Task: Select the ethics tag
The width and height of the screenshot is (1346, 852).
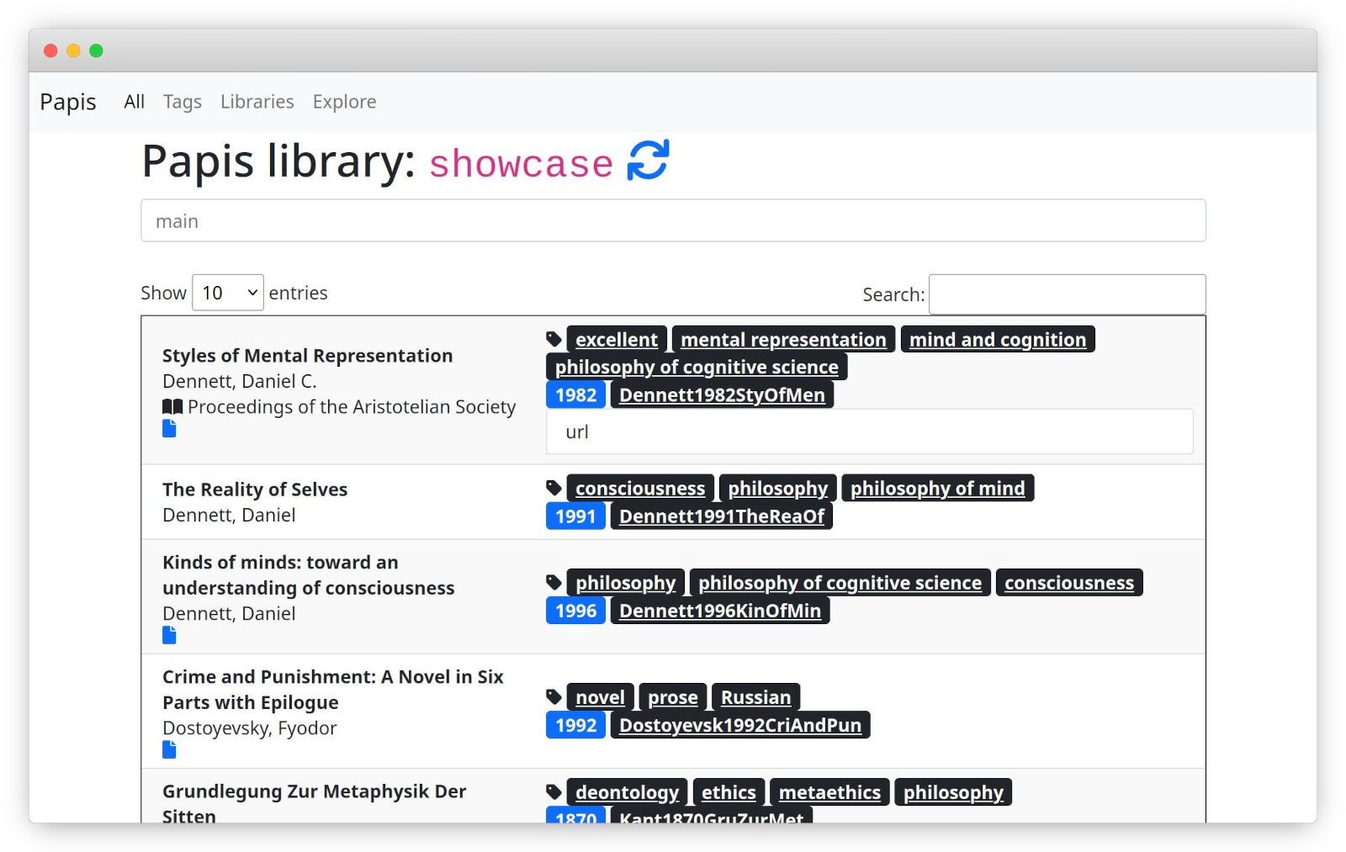Action: coord(729,791)
